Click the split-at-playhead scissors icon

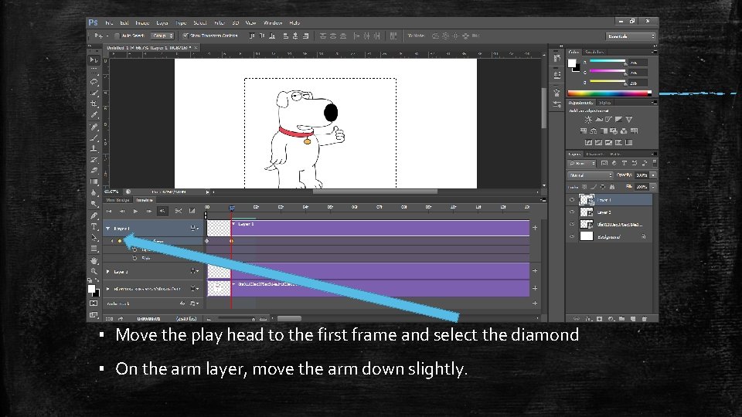coord(178,211)
